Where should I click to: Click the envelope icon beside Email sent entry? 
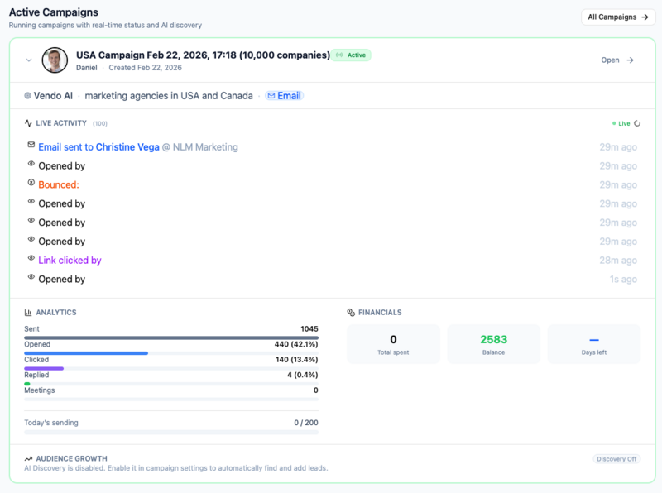pyautogui.click(x=31, y=146)
